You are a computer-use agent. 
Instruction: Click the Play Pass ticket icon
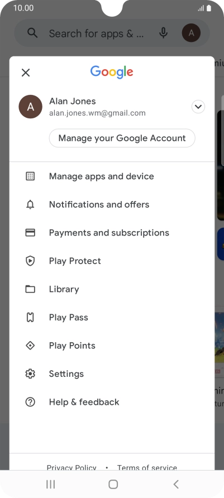(x=30, y=317)
